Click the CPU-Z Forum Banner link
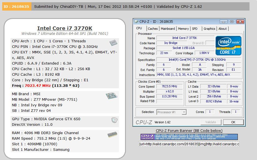257x160 pixels. pyautogui.click(x=189, y=131)
